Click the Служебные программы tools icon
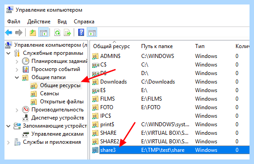 click(17, 53)
